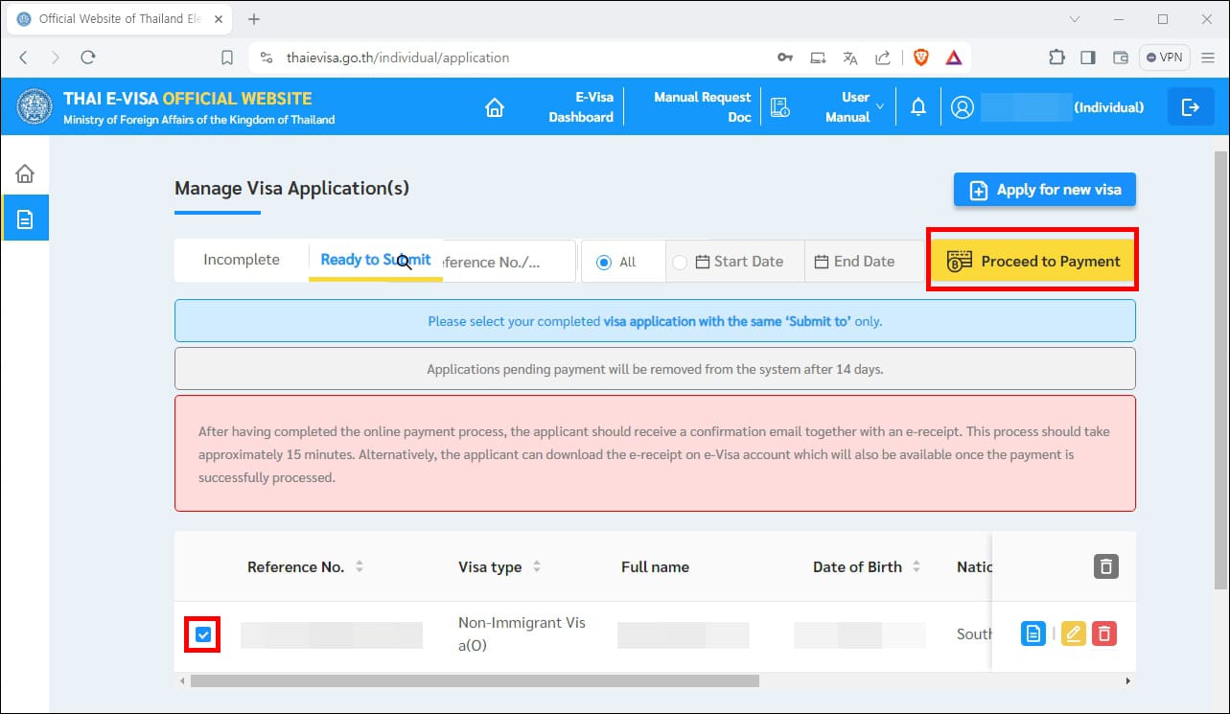Image resolution: width=1230 pixels, height=714 pixels.
Task: Share this page icon
Action: (883, 58)
